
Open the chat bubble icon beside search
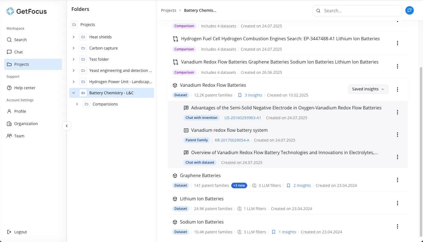(409, 11)
